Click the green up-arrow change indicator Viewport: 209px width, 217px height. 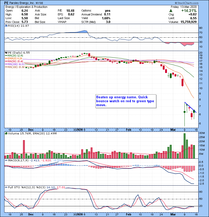pyautogui.click(x=171, y=10)
